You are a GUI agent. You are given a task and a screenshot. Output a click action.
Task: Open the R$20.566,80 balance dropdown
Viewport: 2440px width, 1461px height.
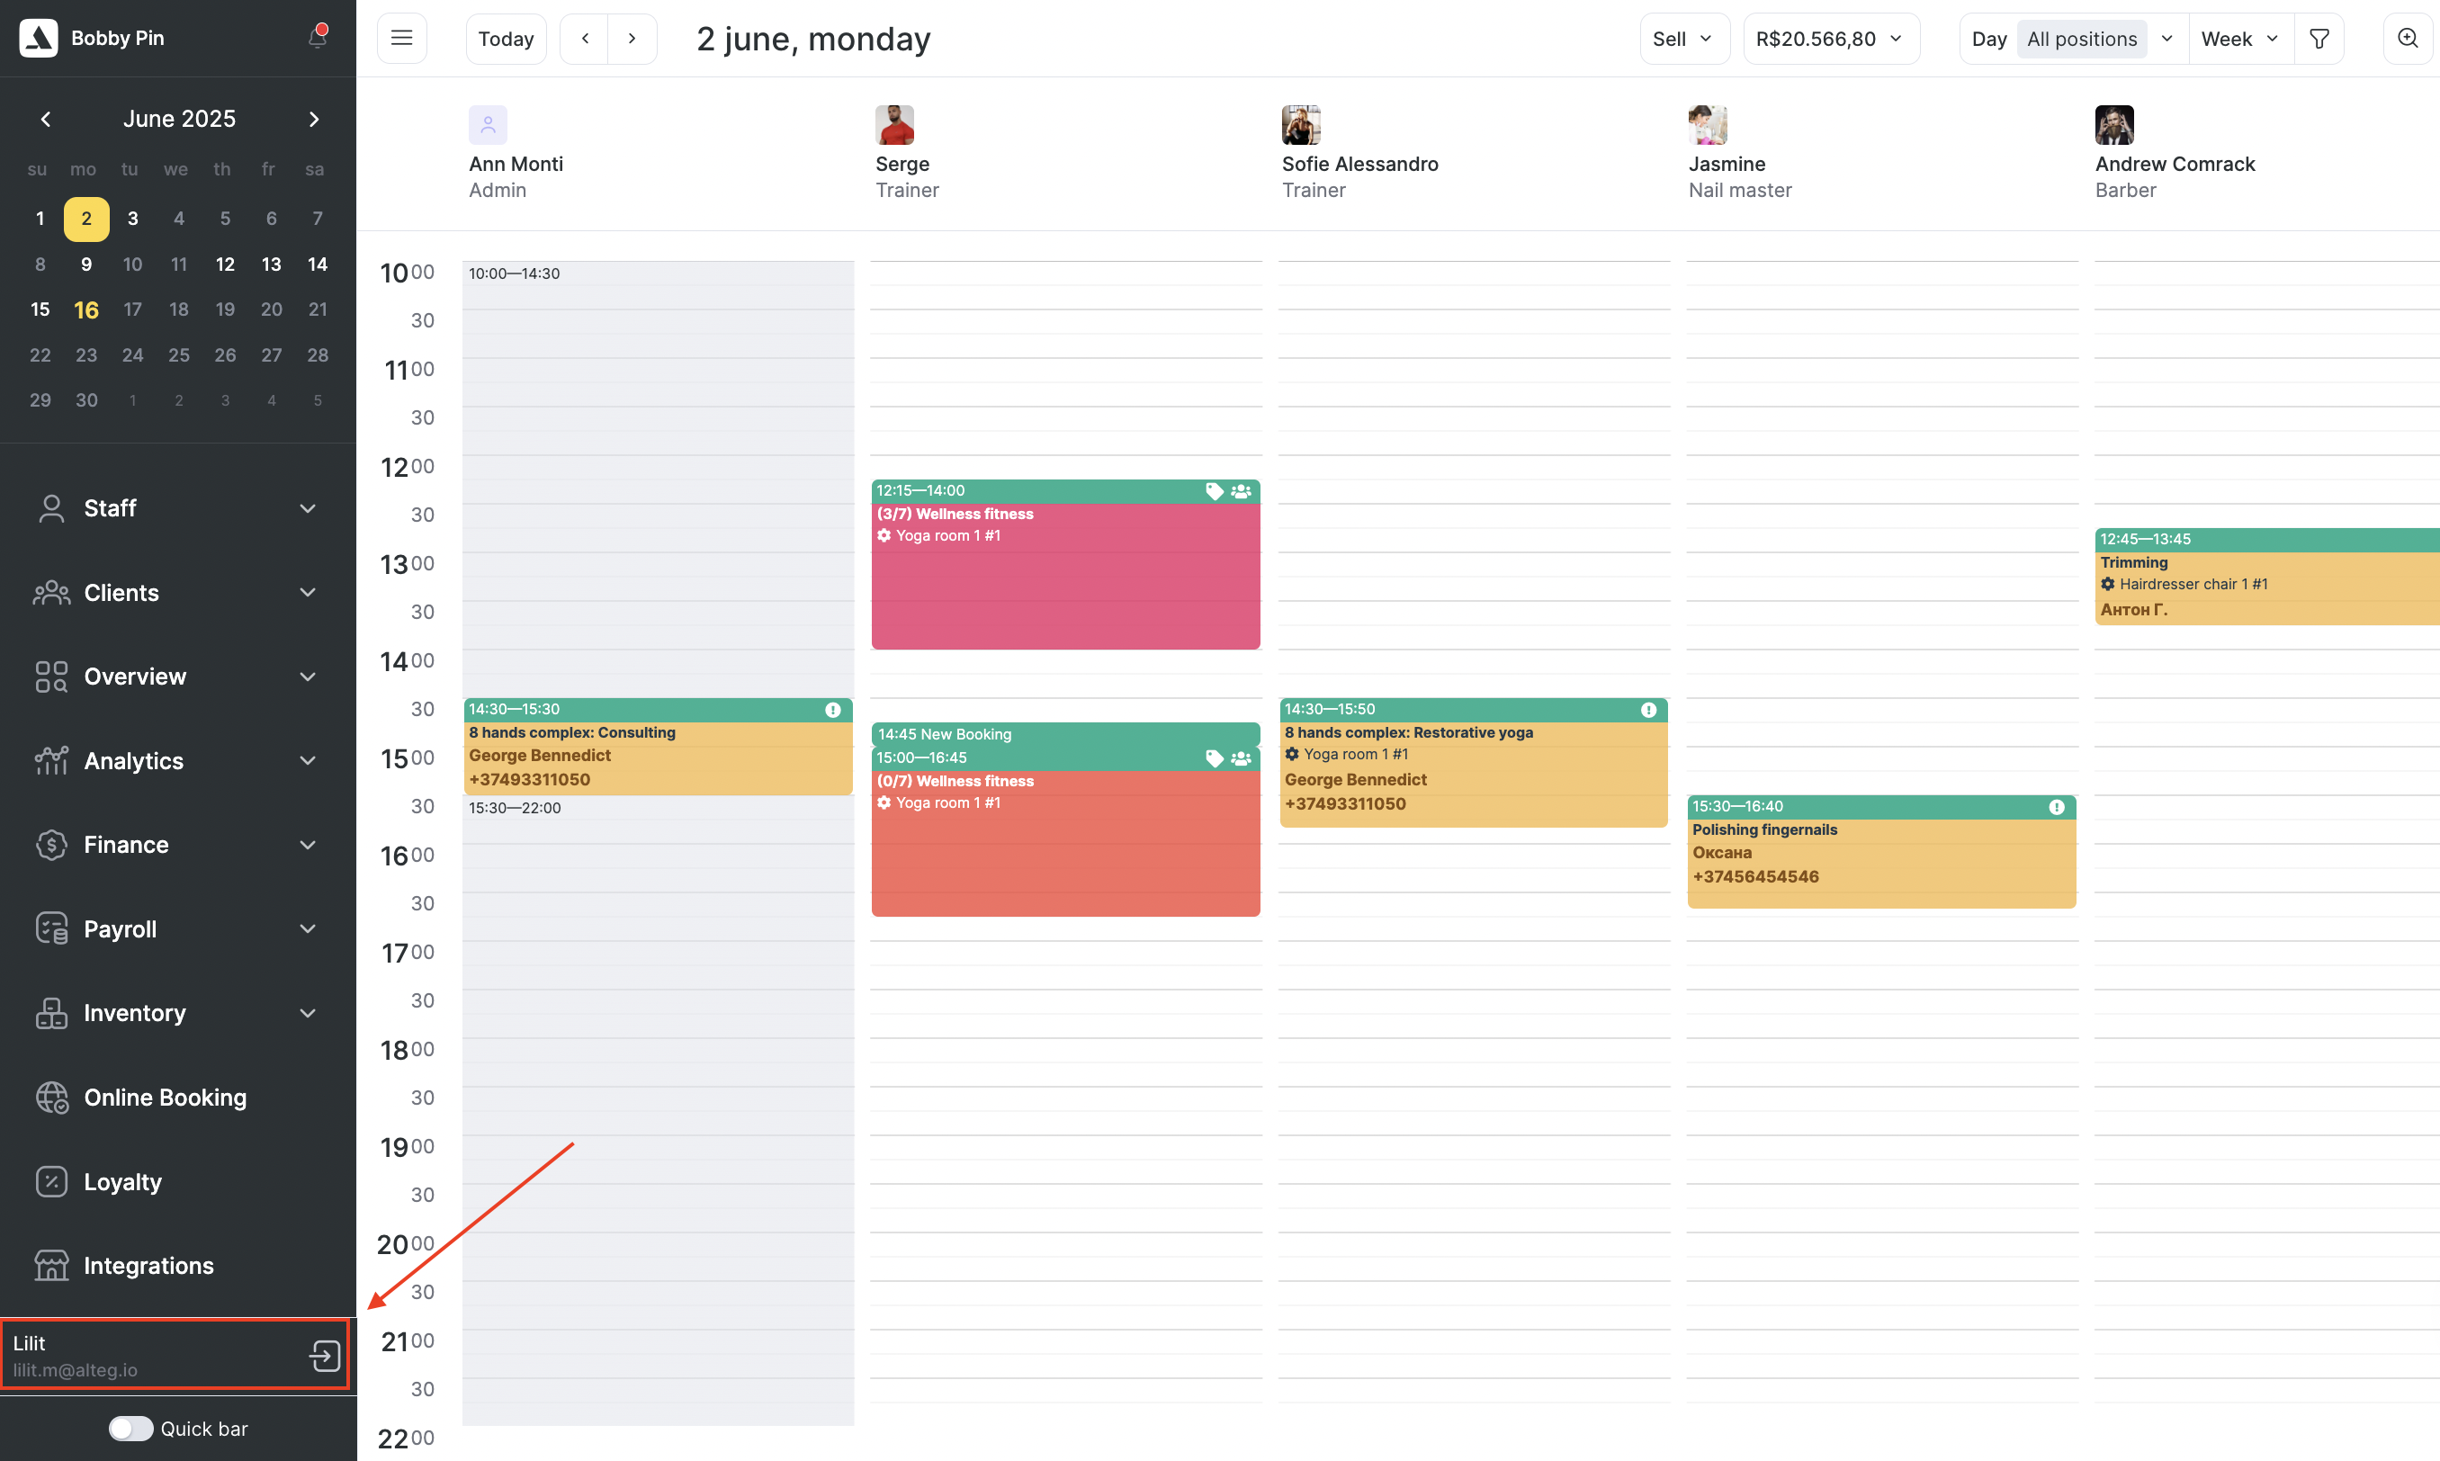point(1831,39)
